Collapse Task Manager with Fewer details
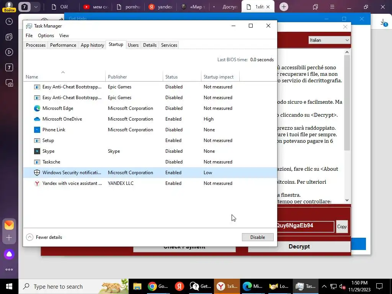Image resolution: width=392 pixels, height=294 pixels. [44, 237]
